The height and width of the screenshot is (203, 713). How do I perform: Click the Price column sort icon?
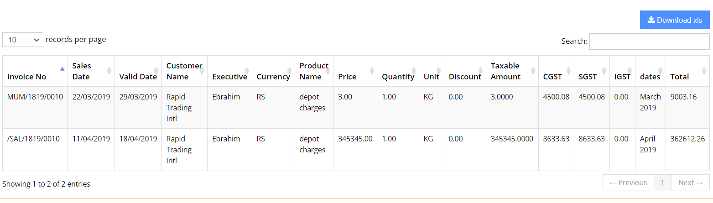(x=371, y=71)
